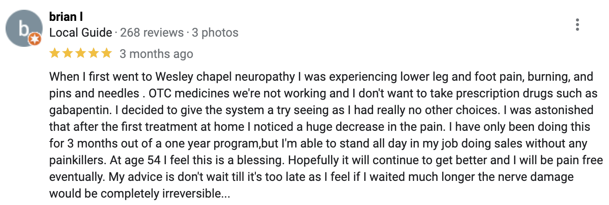View the reviewer's 3 photos
Viewport: 609px width, 205px height.
(216, 32)
